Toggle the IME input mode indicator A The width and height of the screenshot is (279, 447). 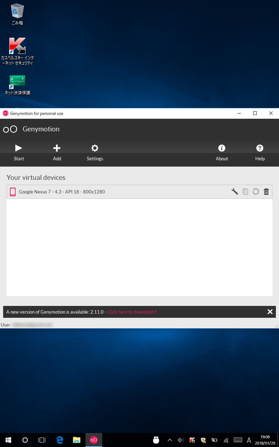coord(249,440)
